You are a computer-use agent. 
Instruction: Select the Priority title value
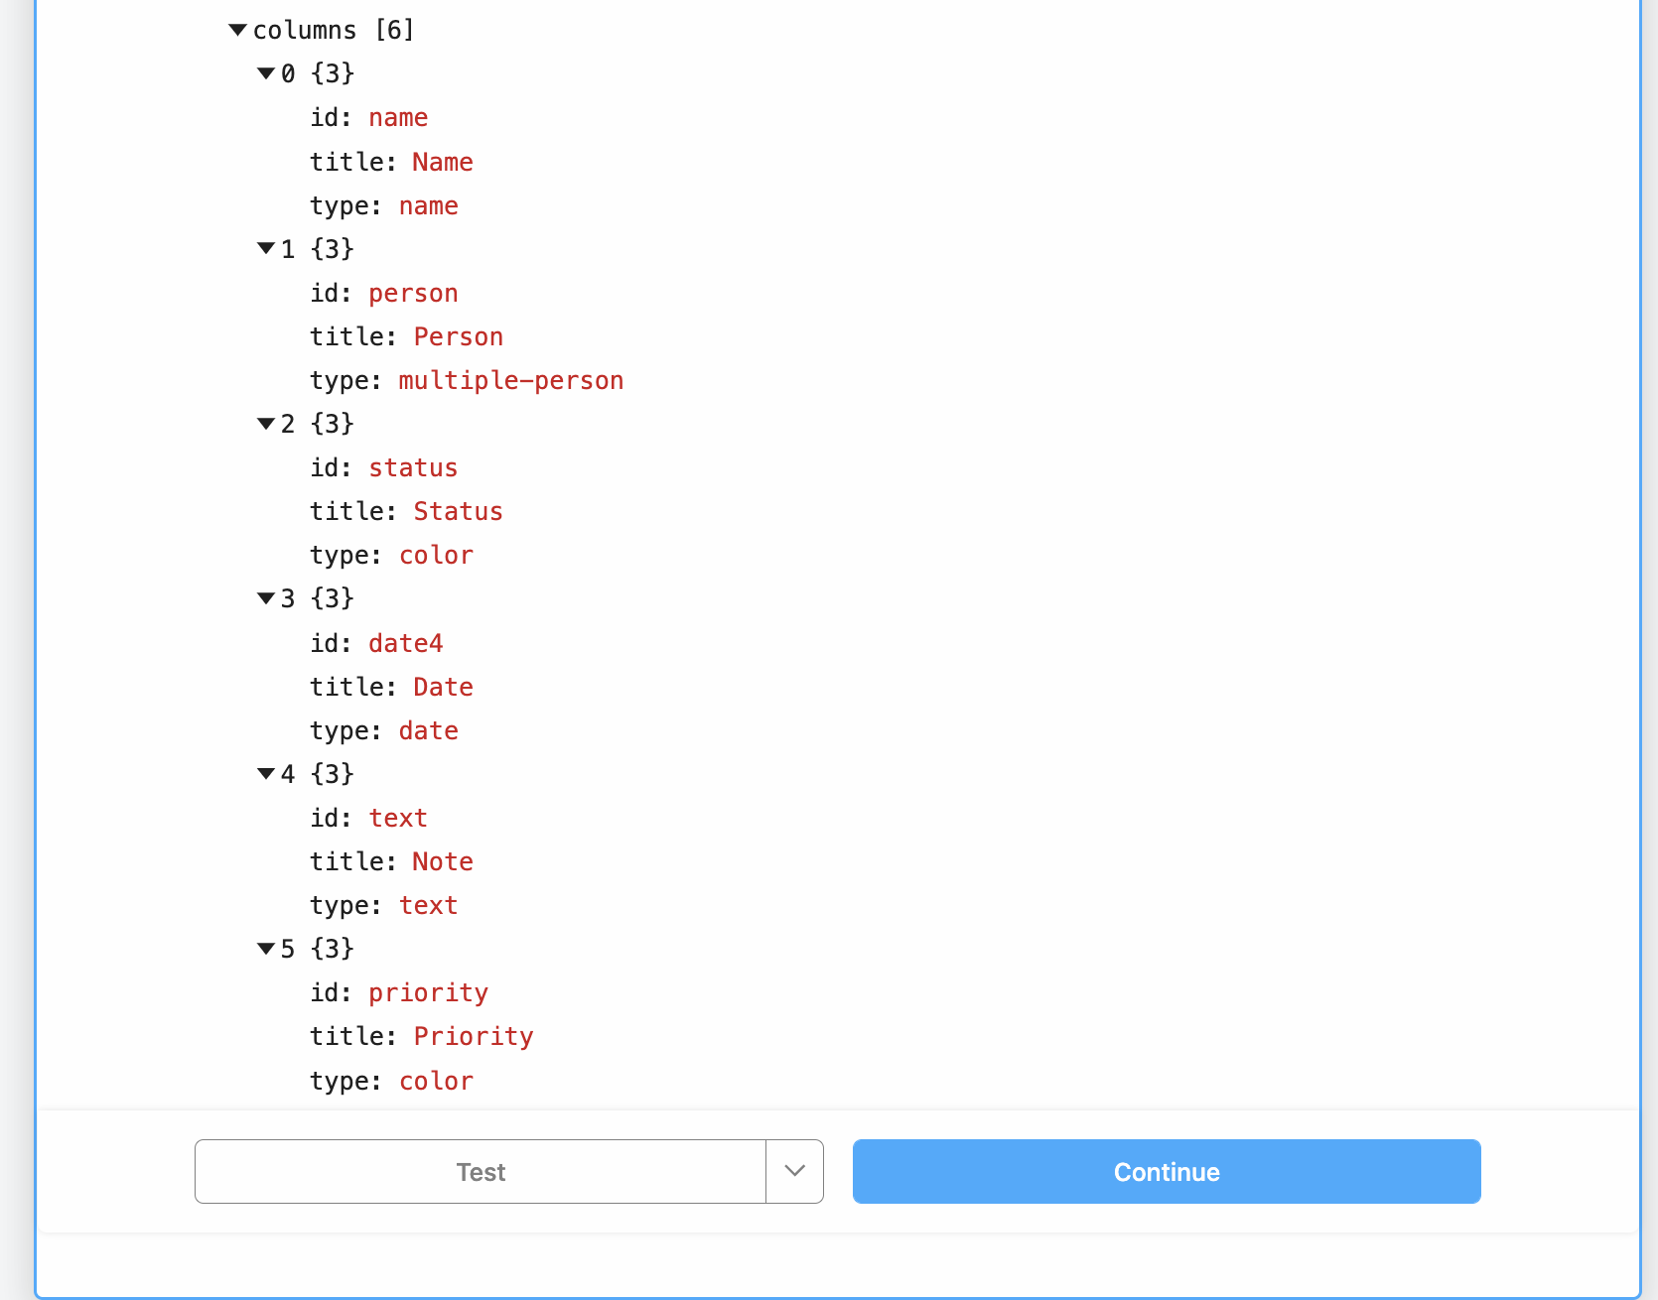[473, 1035]
